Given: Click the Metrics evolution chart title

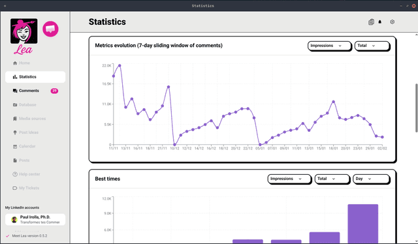Looking at the screenshot, I should click(x=159, y=46).
